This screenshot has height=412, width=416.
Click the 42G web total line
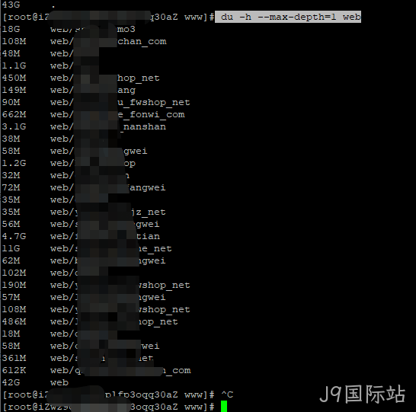(35, 382)
